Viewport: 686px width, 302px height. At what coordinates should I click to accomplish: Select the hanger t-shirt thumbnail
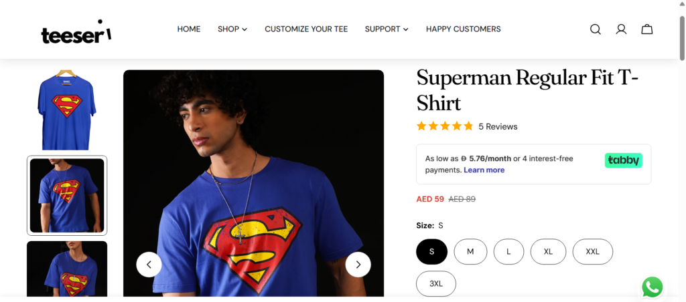(67, 110)
